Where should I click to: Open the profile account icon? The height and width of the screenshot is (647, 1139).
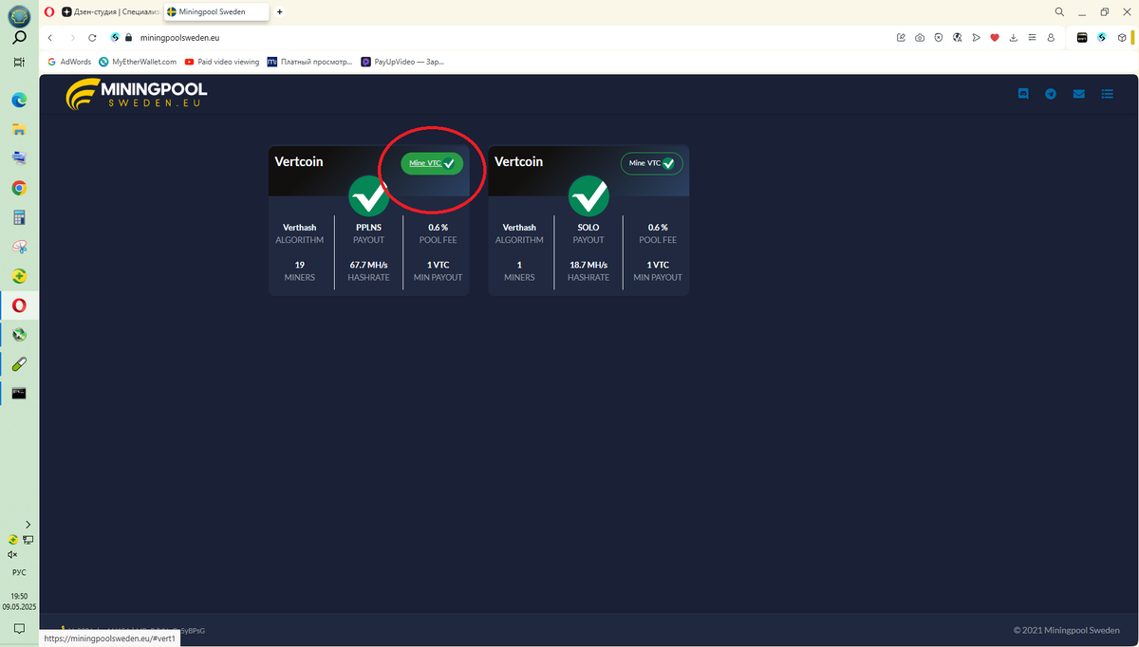tap(1051, 38)
